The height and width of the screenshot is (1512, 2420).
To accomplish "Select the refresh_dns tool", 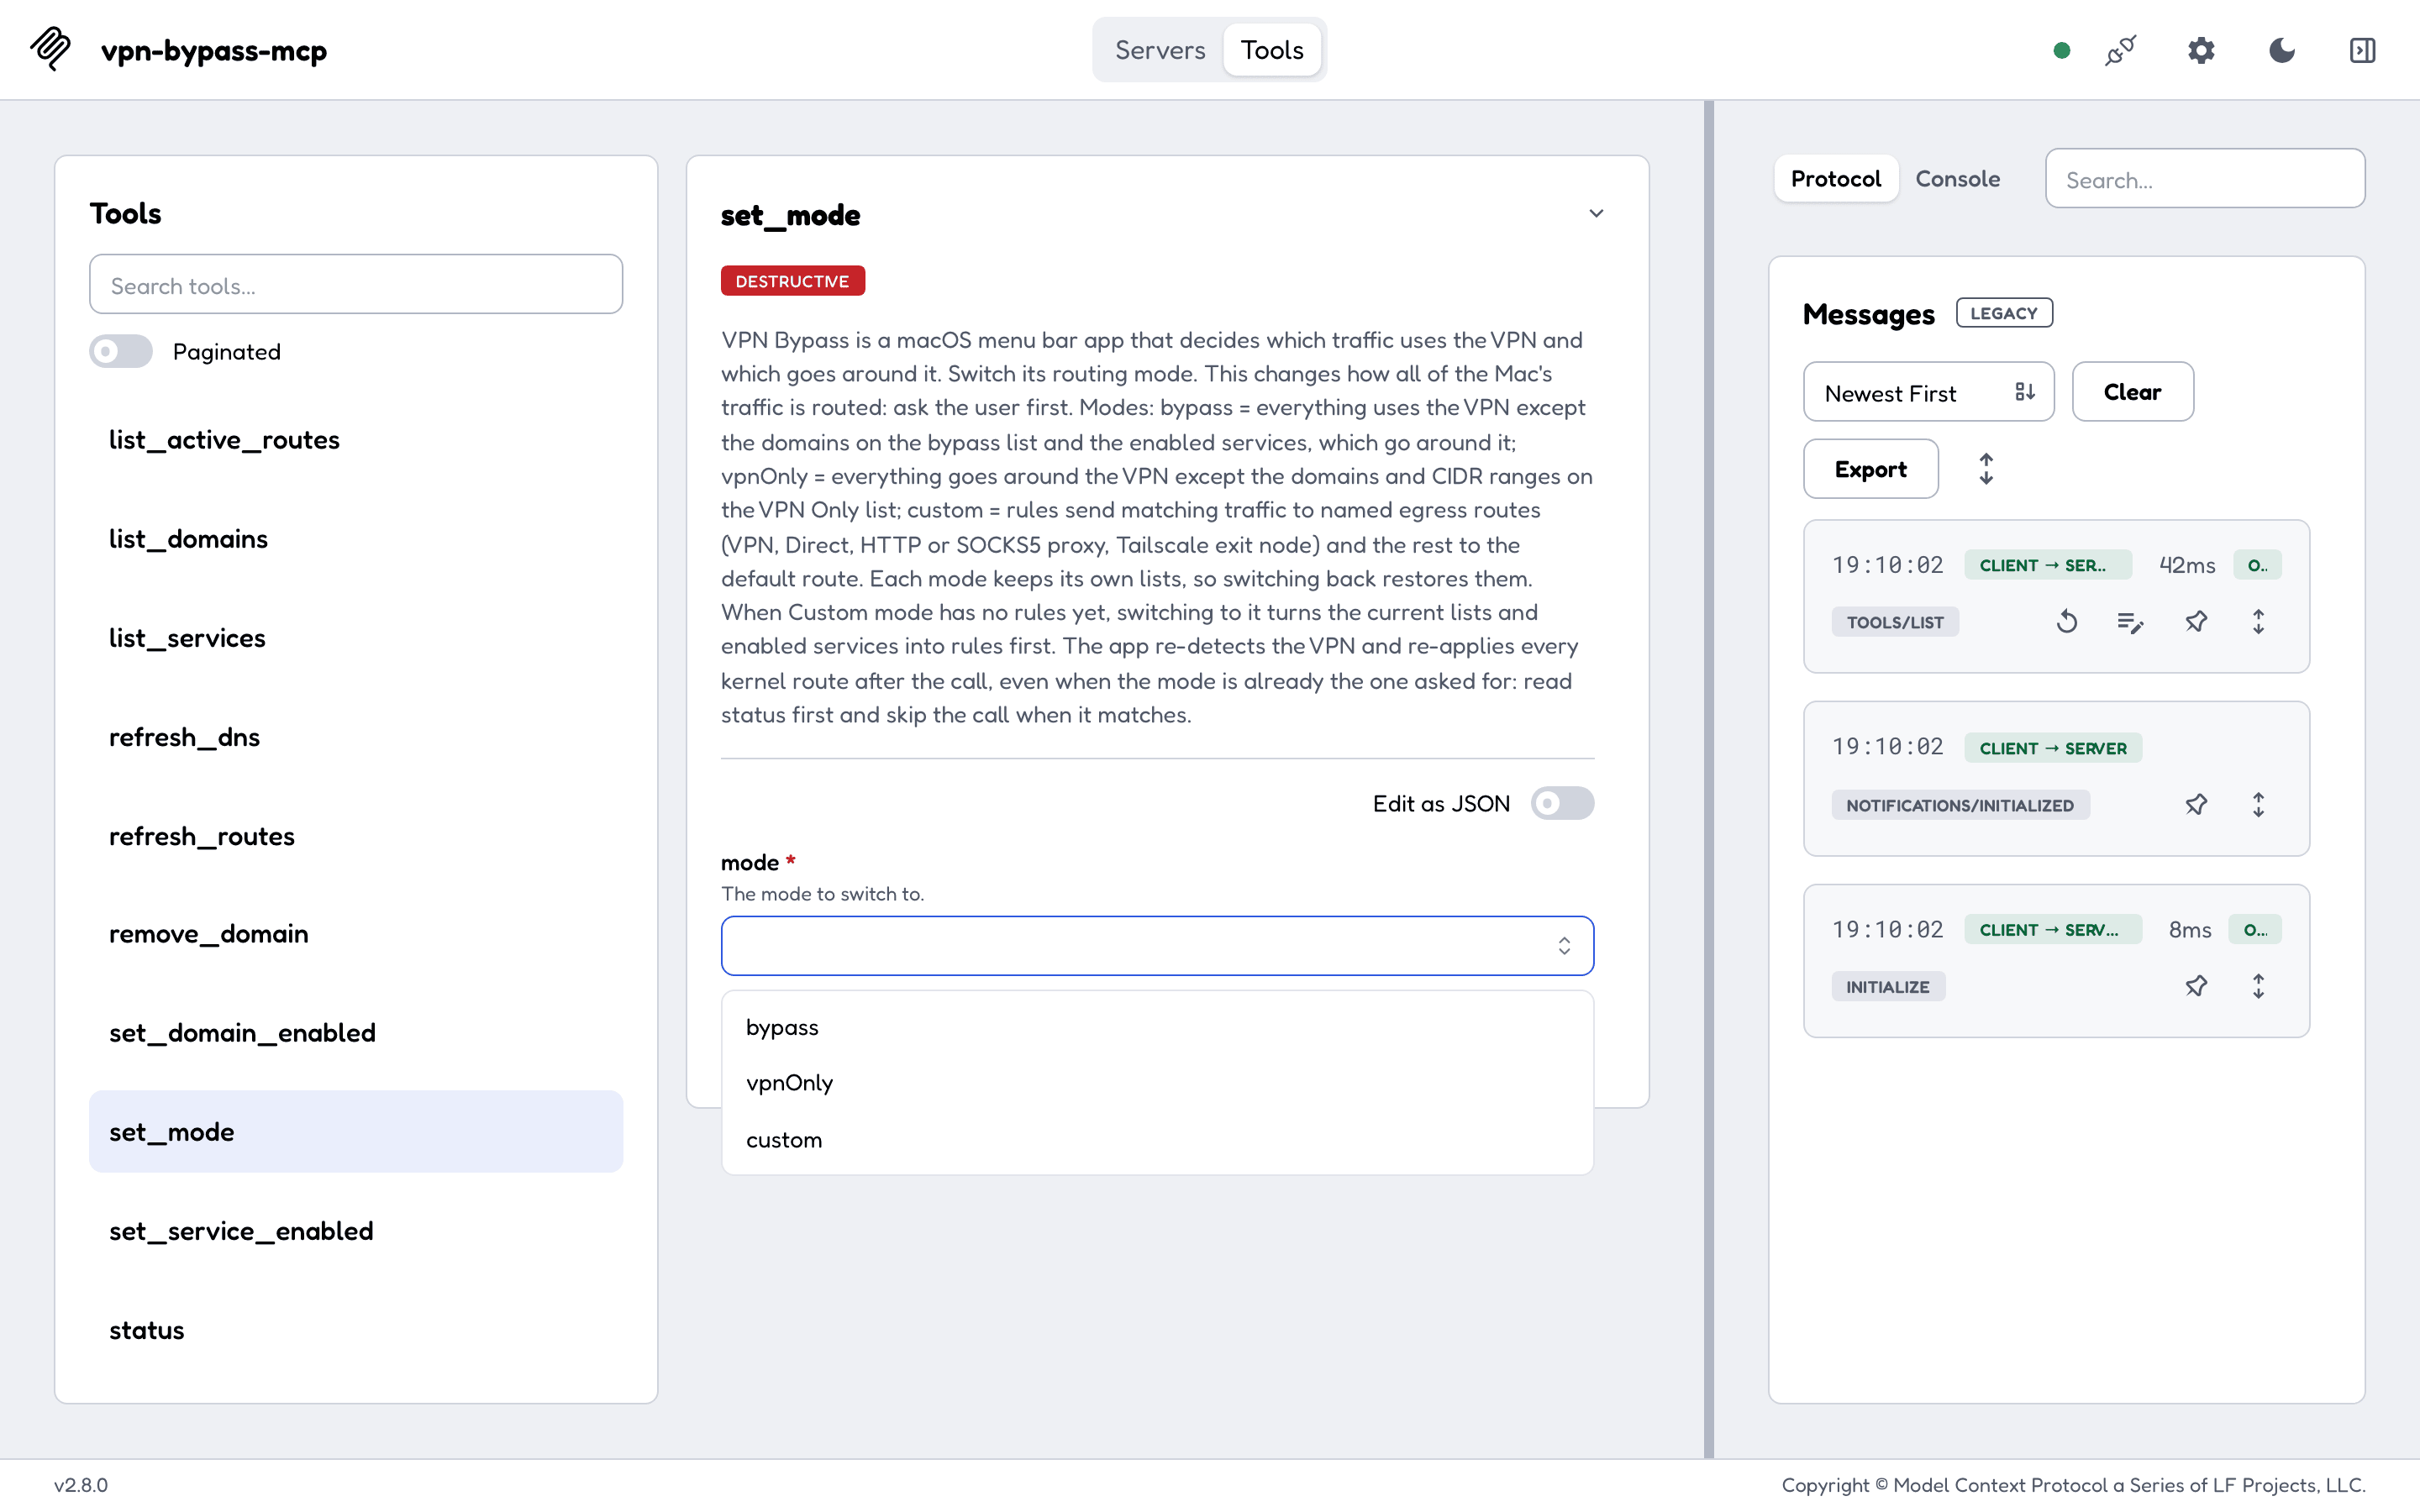I will pos(356,737).
